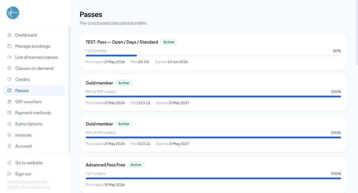
Task: Click the Dashboard home icon
Action: coord(9,35)
